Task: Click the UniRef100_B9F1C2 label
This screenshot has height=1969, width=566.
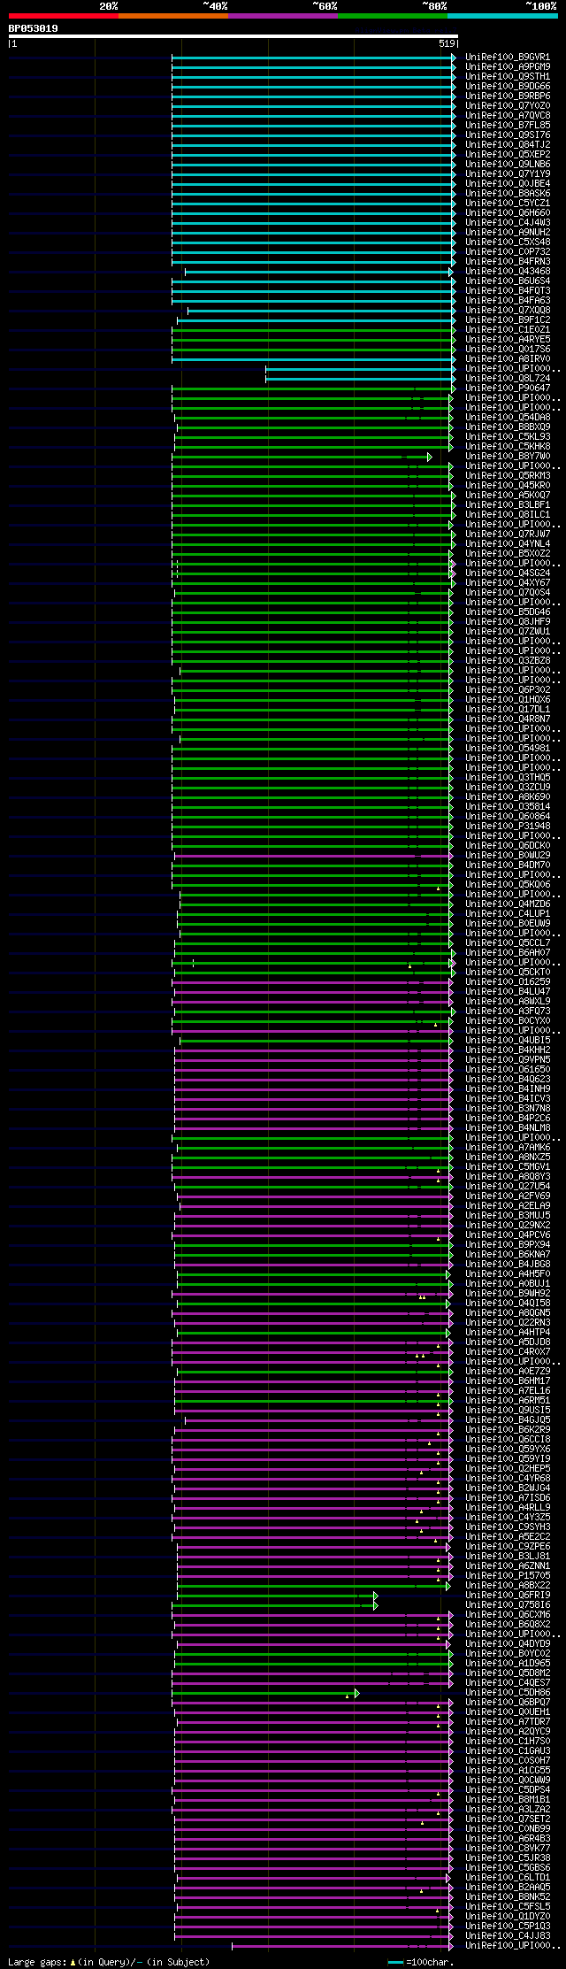Action: tap(508, 320)
